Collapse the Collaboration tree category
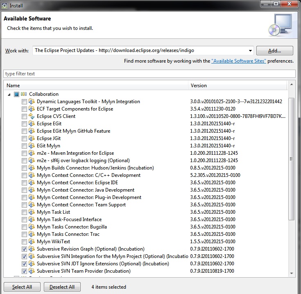 pyautogui.click(x=9, y=94)
